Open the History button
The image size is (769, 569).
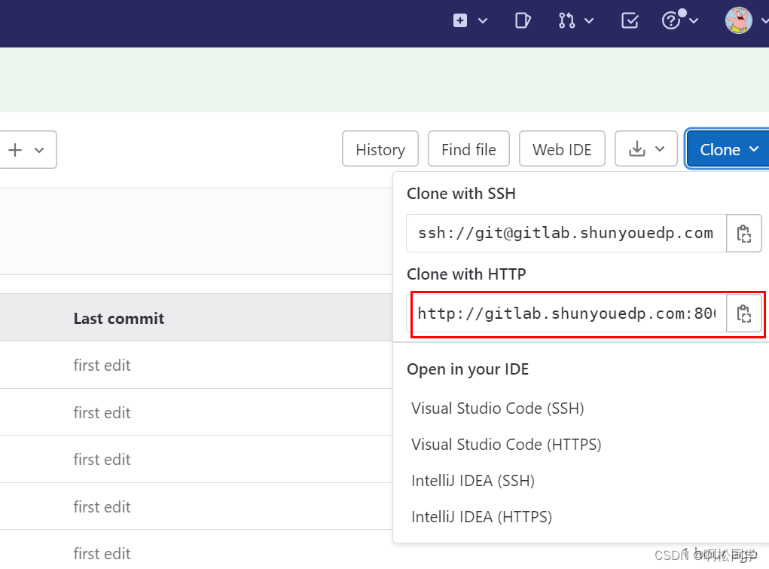click(380, 149)
